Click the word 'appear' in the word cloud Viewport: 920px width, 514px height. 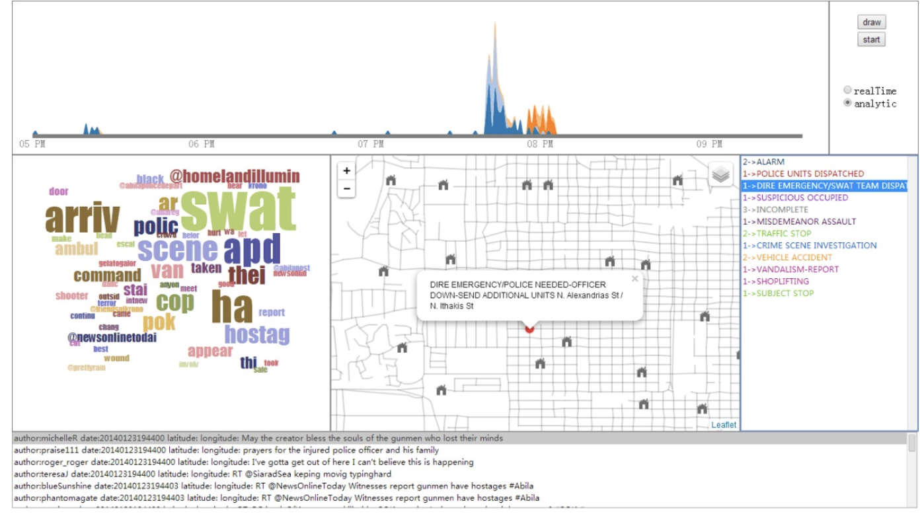[210, 351]
